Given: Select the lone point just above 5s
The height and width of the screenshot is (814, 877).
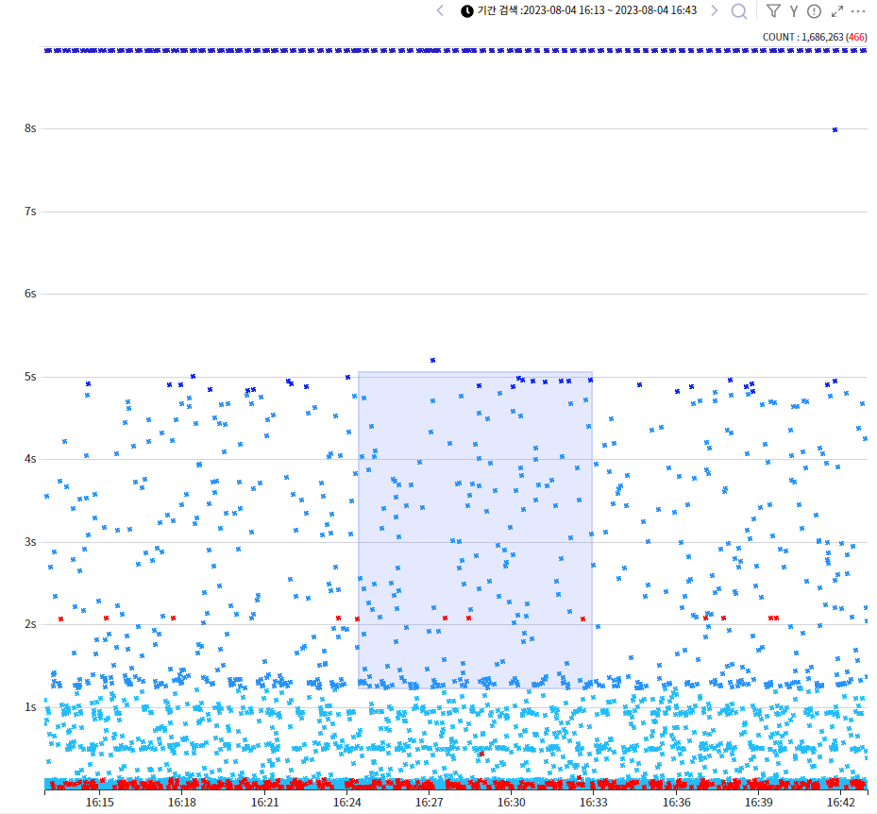Looking at the screenshot, I should tap(432, 360).
